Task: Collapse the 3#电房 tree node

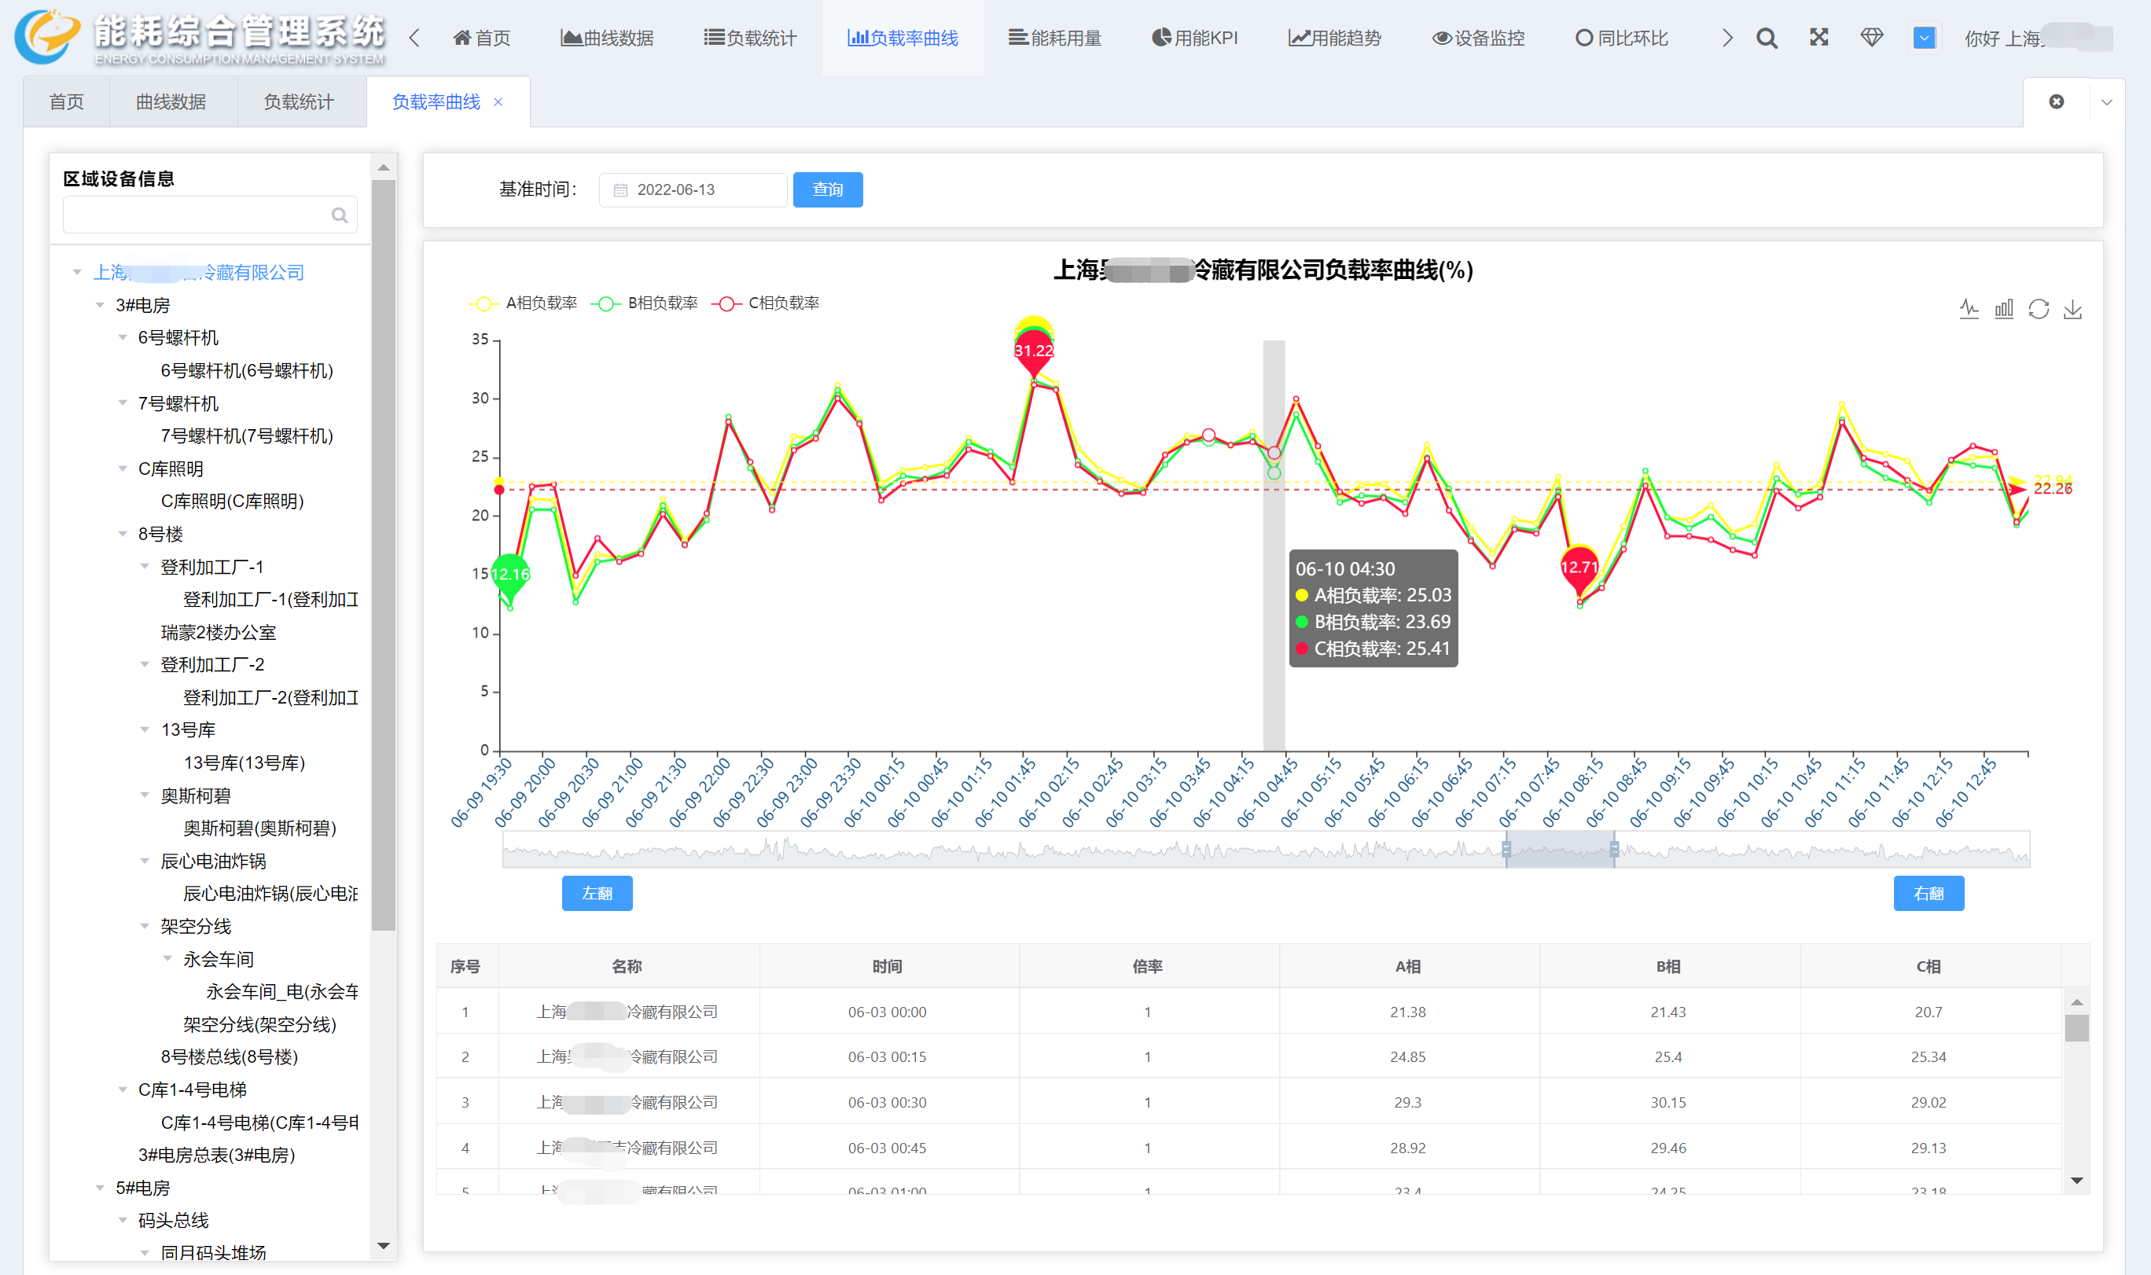Action: 101,306
